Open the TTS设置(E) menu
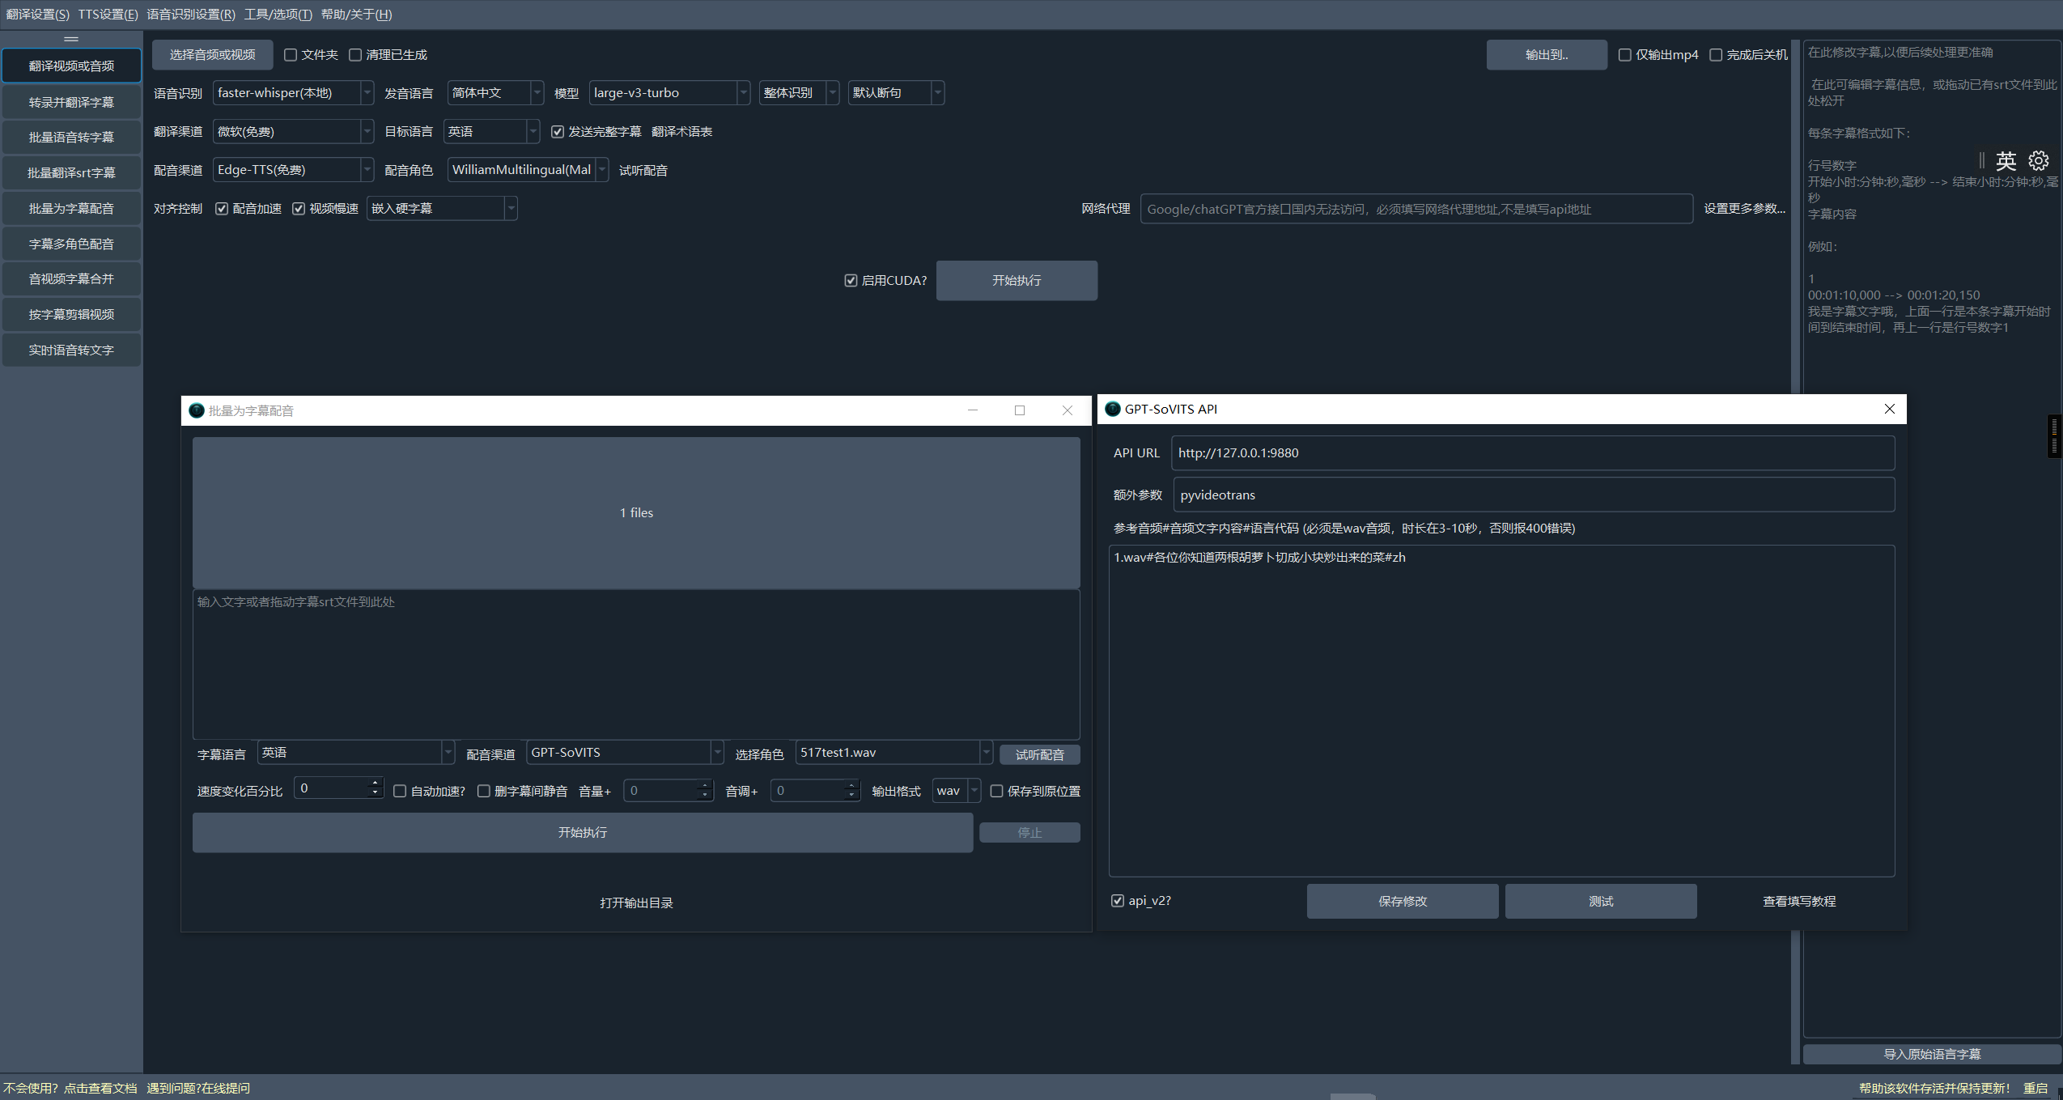2063x1100 pixels. [x=108, y=14]
